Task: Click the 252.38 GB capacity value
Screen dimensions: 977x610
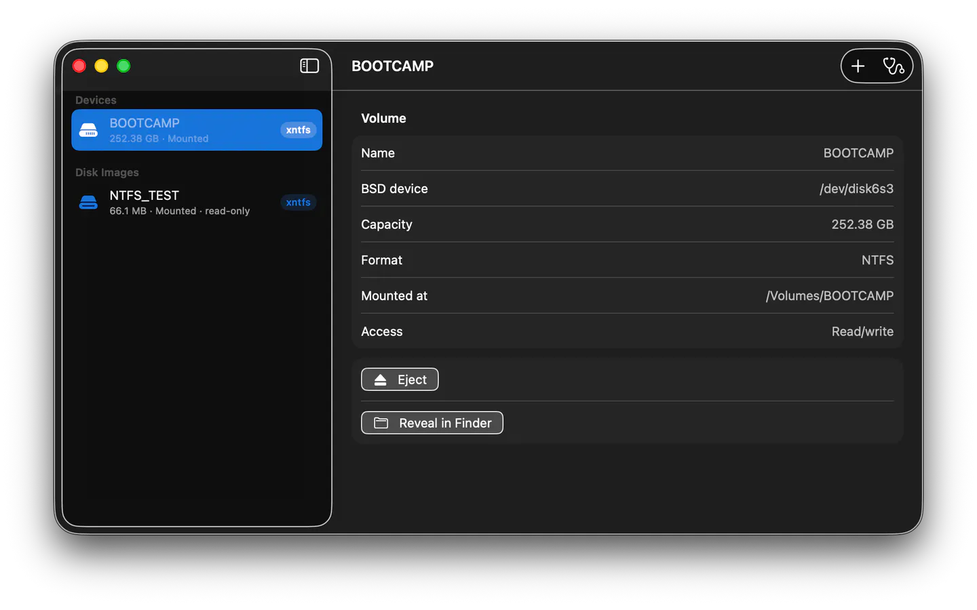Action: coord(862,224)
